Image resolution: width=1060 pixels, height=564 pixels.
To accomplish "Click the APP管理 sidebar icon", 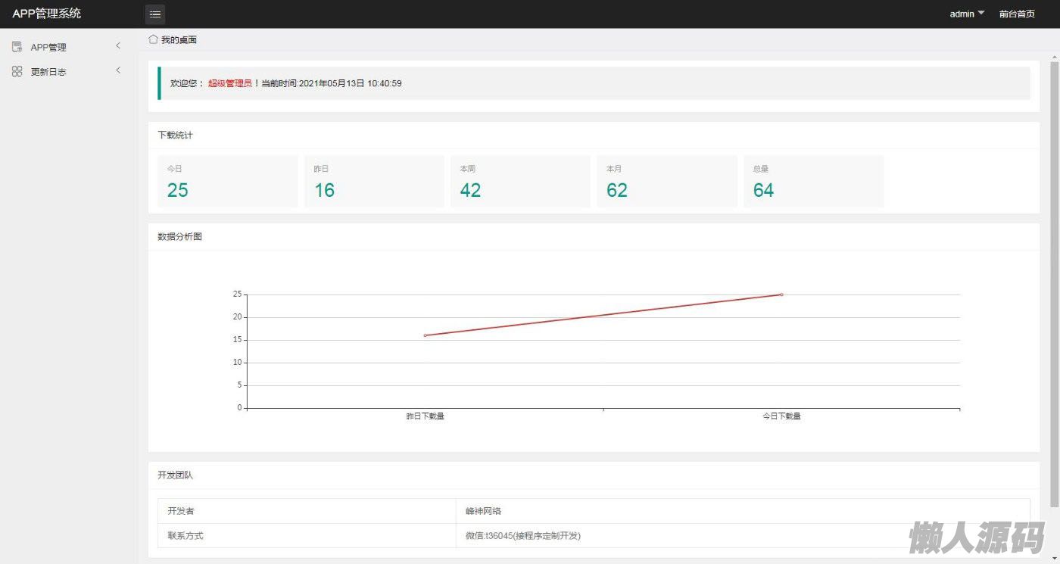I will coord(17,47).
